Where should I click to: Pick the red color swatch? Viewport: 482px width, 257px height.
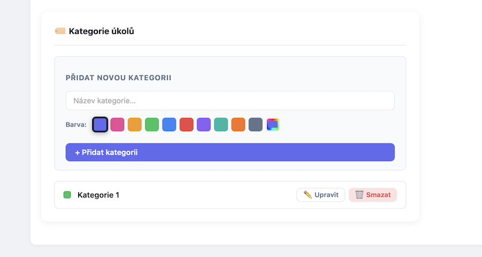click(186, 125)
